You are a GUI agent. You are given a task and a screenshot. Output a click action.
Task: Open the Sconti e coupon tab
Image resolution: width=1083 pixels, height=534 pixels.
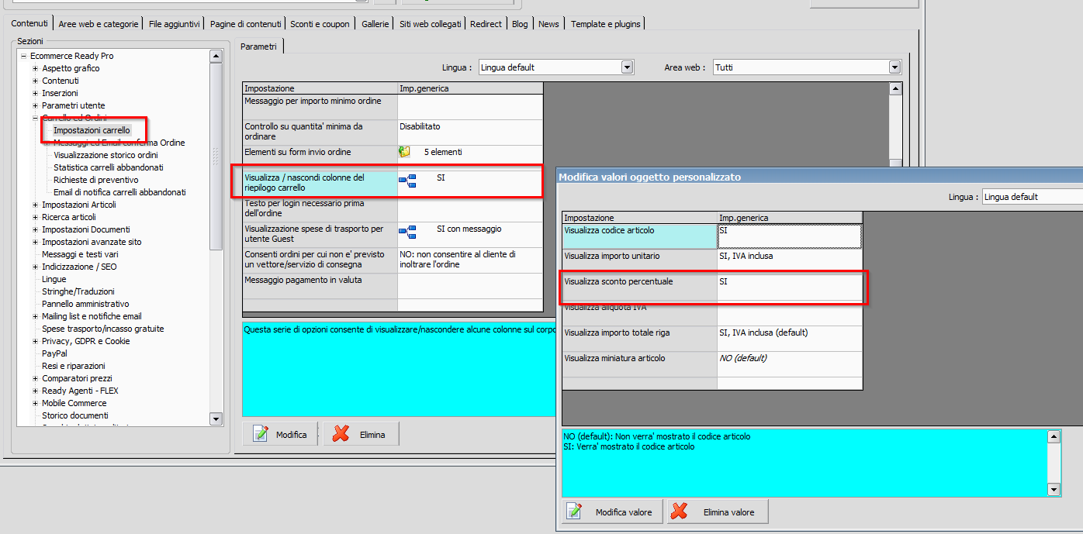[320, 24]
